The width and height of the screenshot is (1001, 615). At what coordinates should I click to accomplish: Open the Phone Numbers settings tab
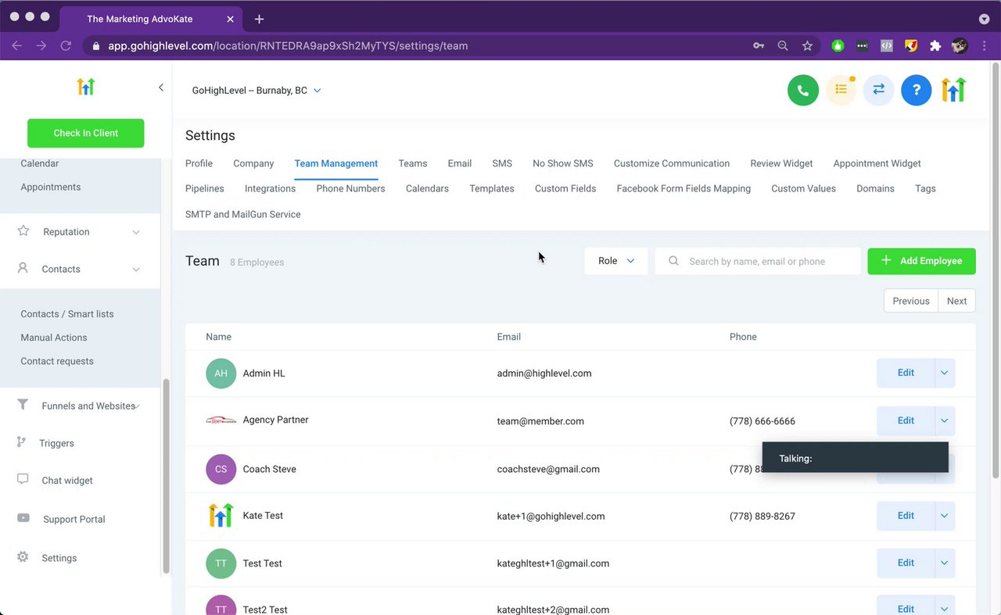(350, 188)
